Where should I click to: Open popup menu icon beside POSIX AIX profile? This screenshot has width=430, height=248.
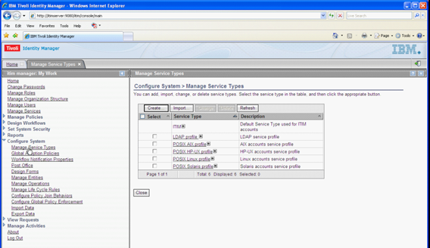(x=208, y=144)
